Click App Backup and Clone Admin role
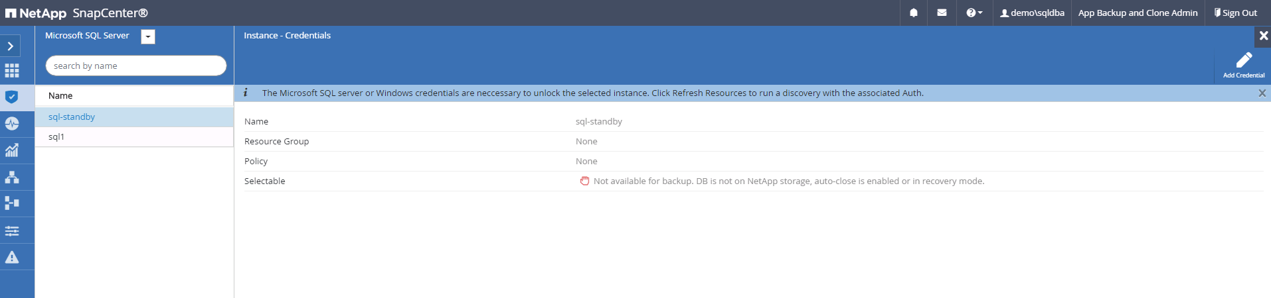Image resolution: width=1271 pixels, height=298 pixels. tap(1138, 13)
